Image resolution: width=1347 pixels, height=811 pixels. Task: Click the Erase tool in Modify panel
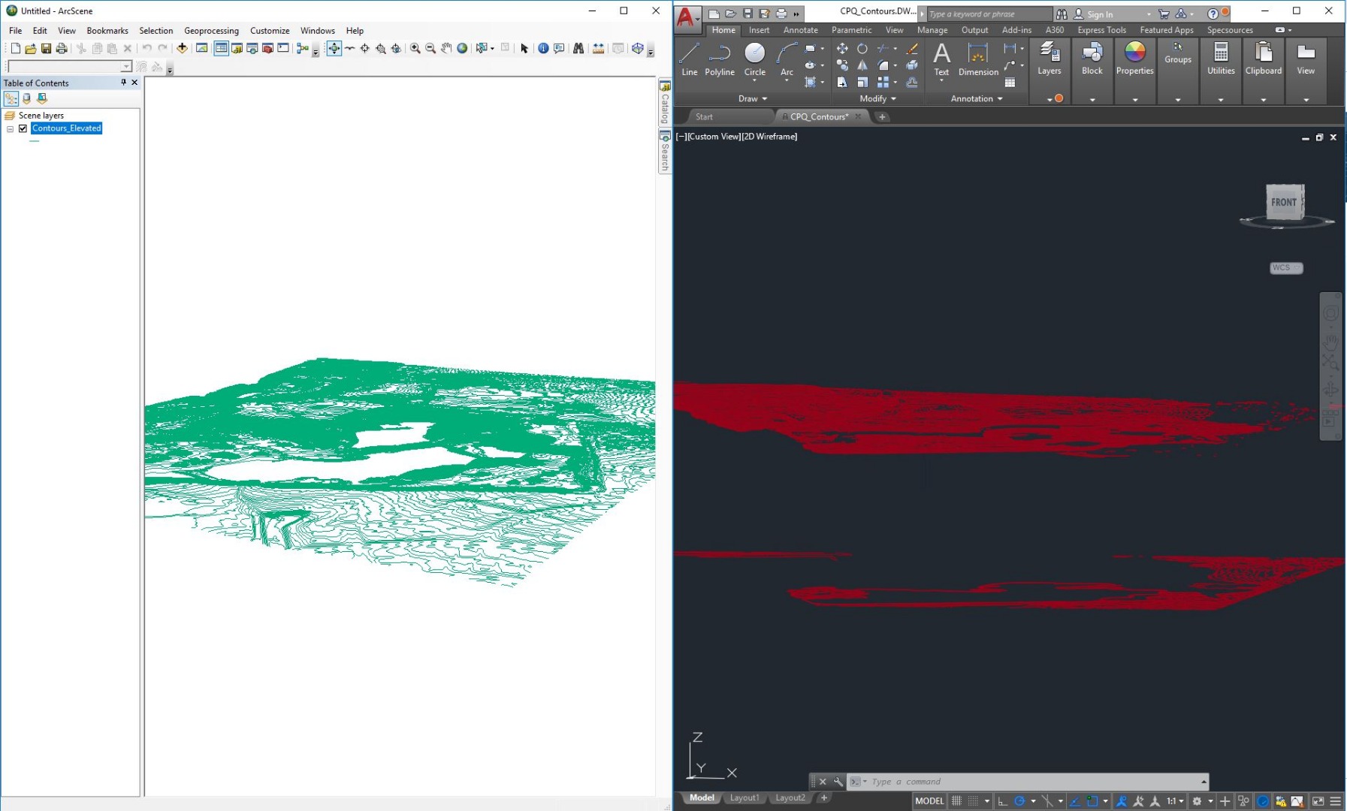912,48
